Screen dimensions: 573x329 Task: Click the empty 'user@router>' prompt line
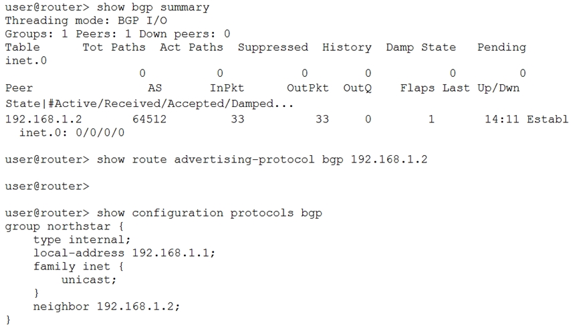(47, 187)
